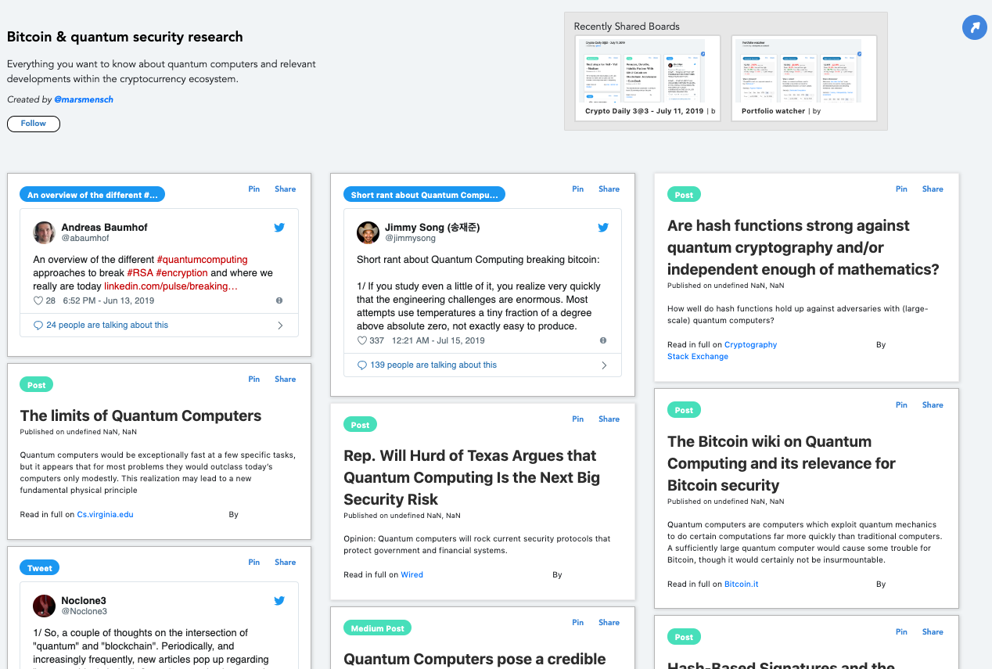This screenshot has height=669, width=992.
Task: Share the Jimmy Song short rant card
Action: pyautogui.click(x=609, y=189)
